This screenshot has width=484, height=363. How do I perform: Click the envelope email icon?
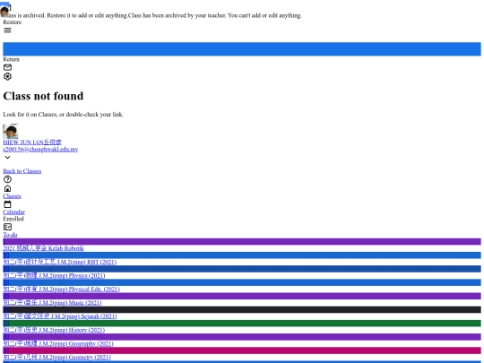7,67
